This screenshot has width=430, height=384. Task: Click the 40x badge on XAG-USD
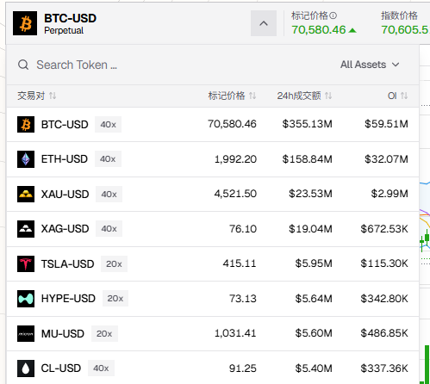click(x=109, y=229)
